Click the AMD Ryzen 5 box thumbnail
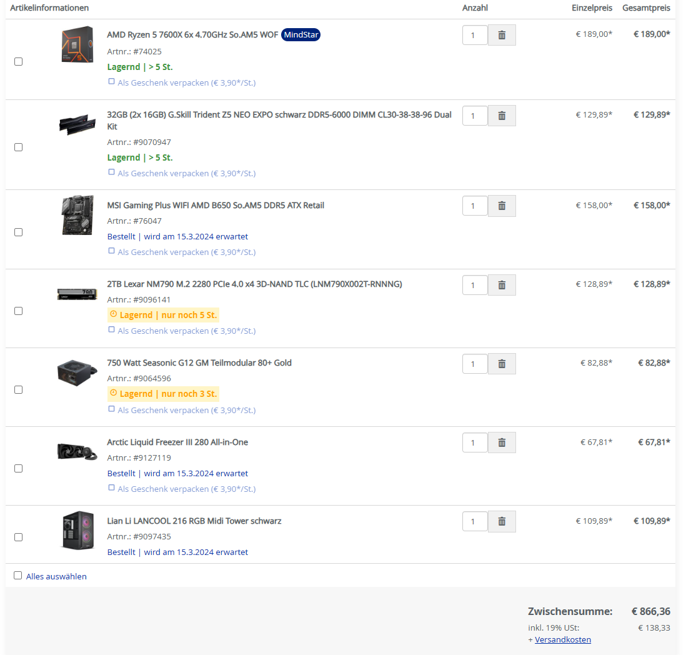 tap(77, 44)
